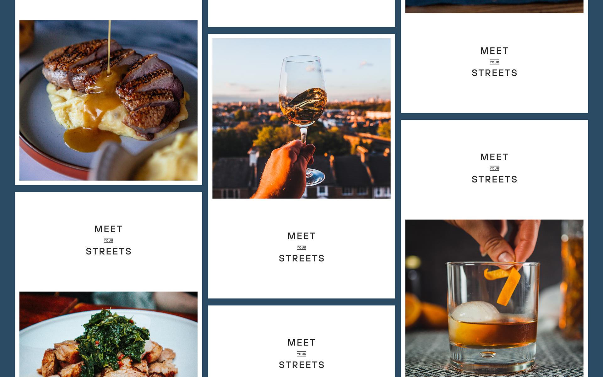
Task: Click STREETS in the logo above the whiskey photo
Action: point(494,179)
